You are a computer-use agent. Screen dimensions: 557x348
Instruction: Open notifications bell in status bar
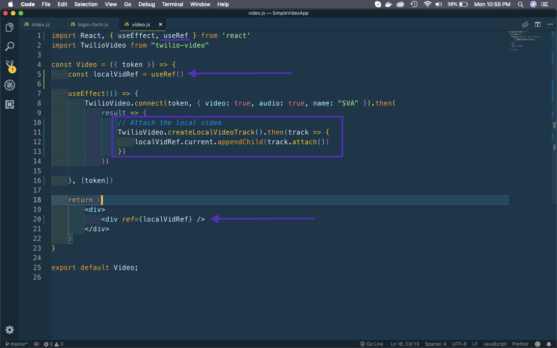[x=549, y=344]
